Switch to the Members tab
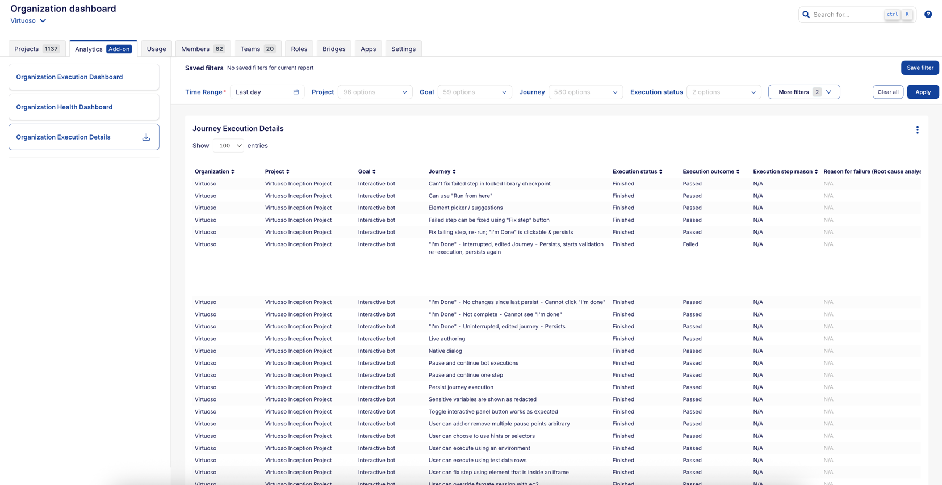The height and width of the screenshot is (485, 942). click(x=203, y=49)
